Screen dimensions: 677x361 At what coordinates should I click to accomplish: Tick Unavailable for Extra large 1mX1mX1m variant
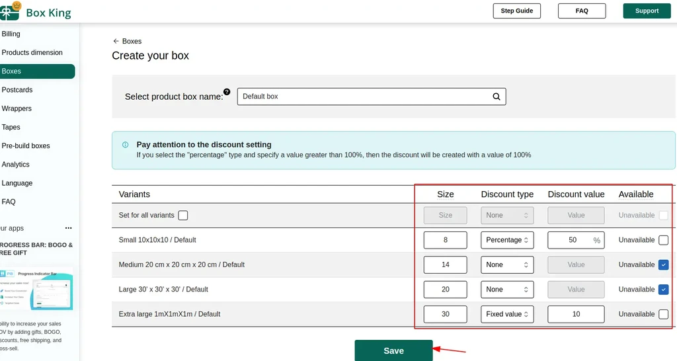664,314
